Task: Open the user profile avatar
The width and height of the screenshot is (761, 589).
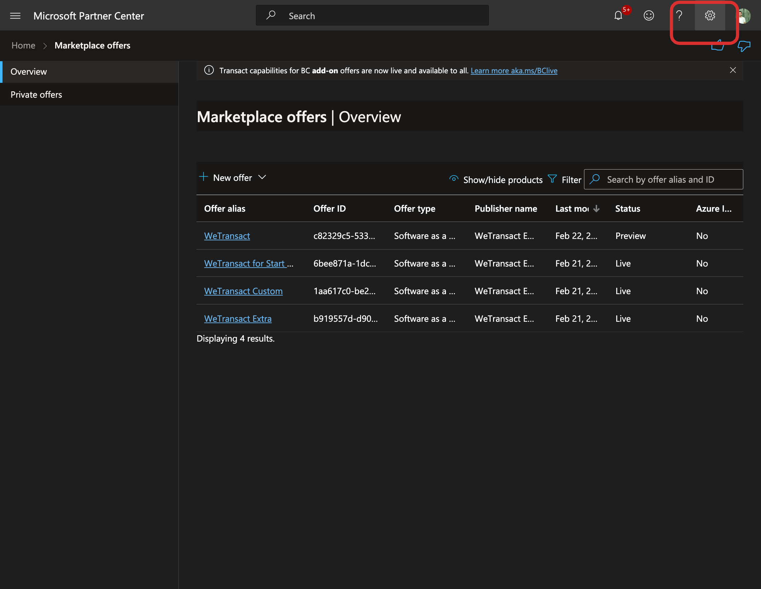Action: click(744, 16)
